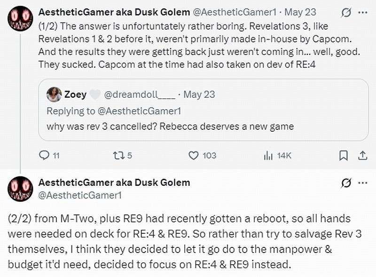Open quoted tweet asking why rev 3 cancelled
The width and height of the screenshot is (376, 277).
point(207,127)
